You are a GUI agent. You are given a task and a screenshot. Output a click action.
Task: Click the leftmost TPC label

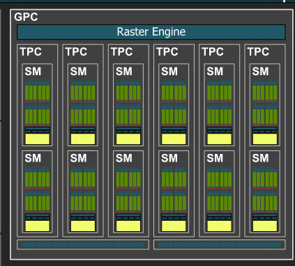(x=31, y=52)
